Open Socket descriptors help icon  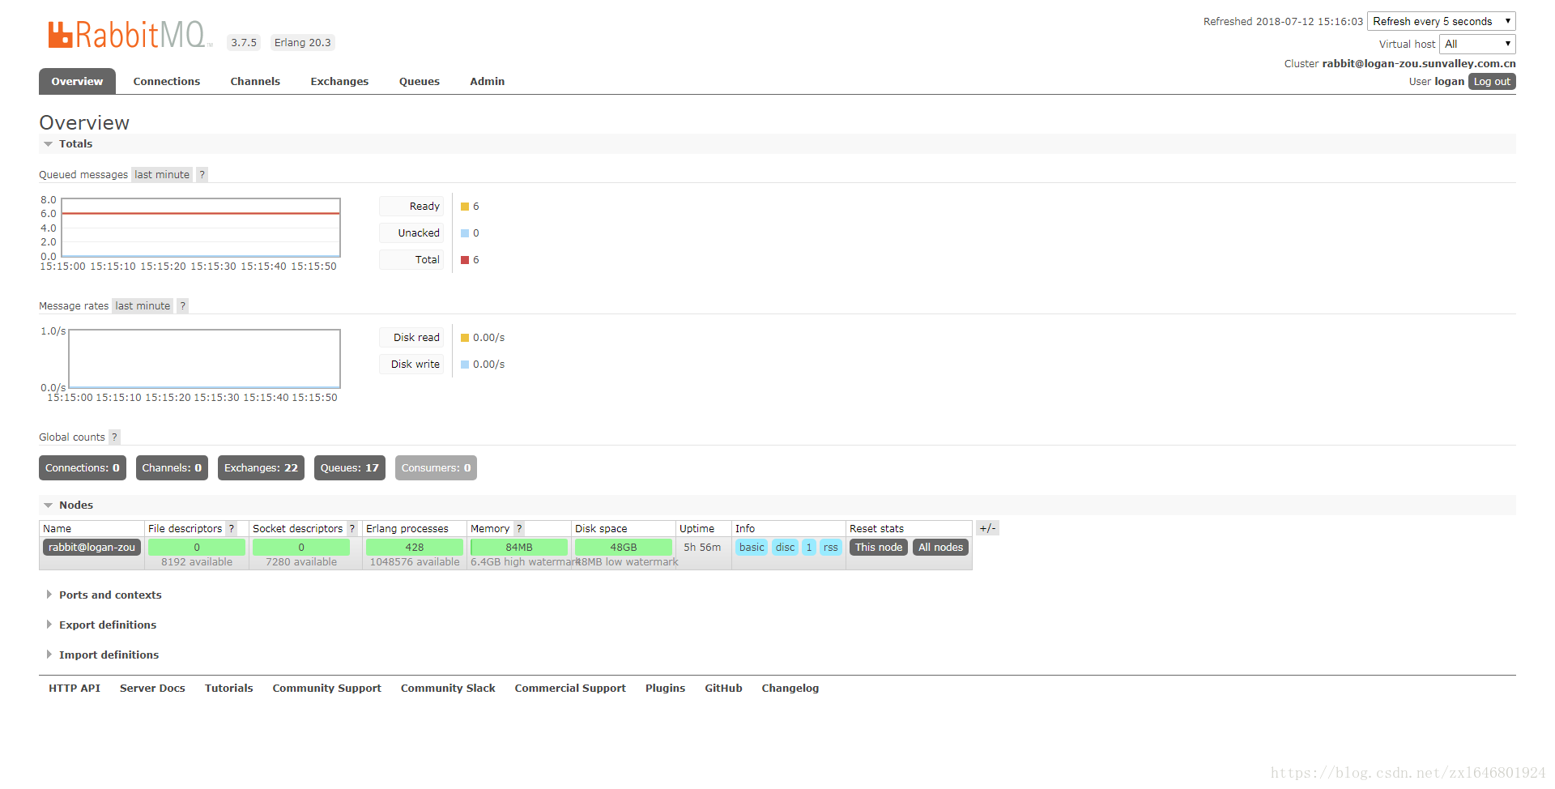click(x=352, y=528)
